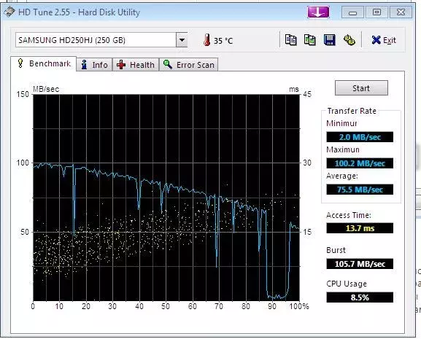Screen dimensions: 421x339
Task: Click the red thermometer temperature icon
Action: pyautogui.click(x=206, y=40)
